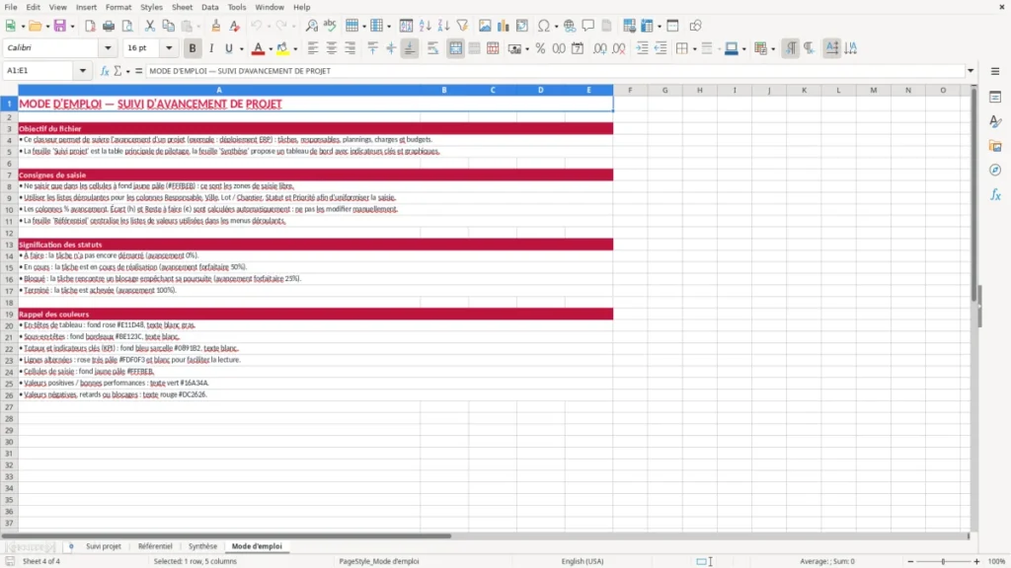Click the zoom in plus button
Screen dimensions: 1011x568
[x=976, y=561]
